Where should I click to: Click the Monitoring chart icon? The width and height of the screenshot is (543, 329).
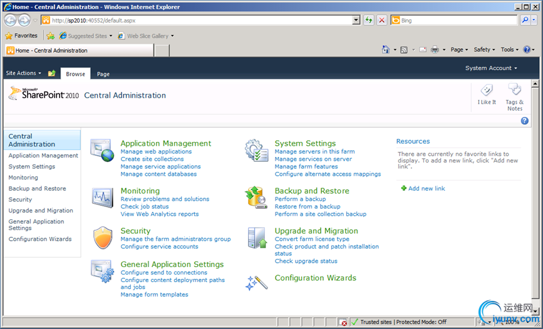pos(103,197)
